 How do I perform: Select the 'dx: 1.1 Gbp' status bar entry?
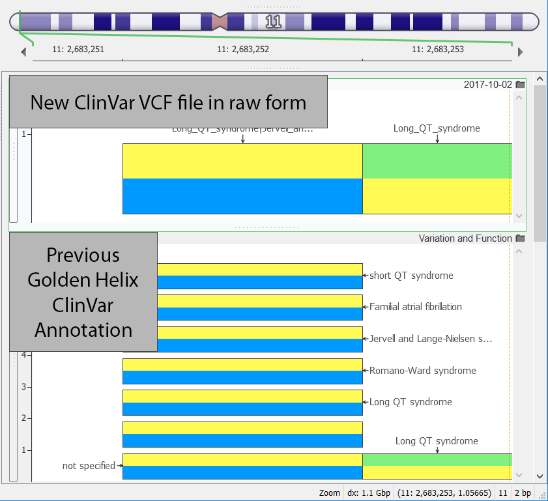coord(369,493)
